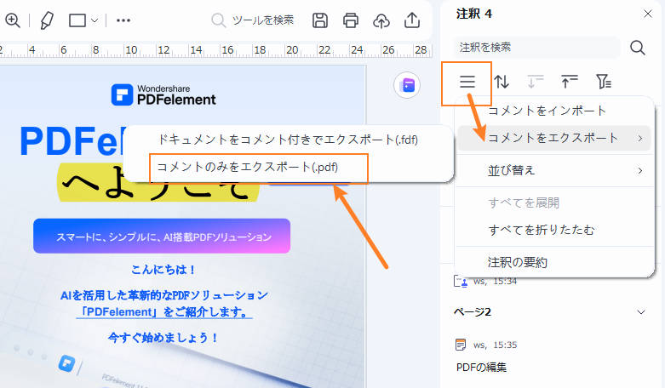Click the こんにちは！ text
665x388 pixels.
tap(163, 270)
